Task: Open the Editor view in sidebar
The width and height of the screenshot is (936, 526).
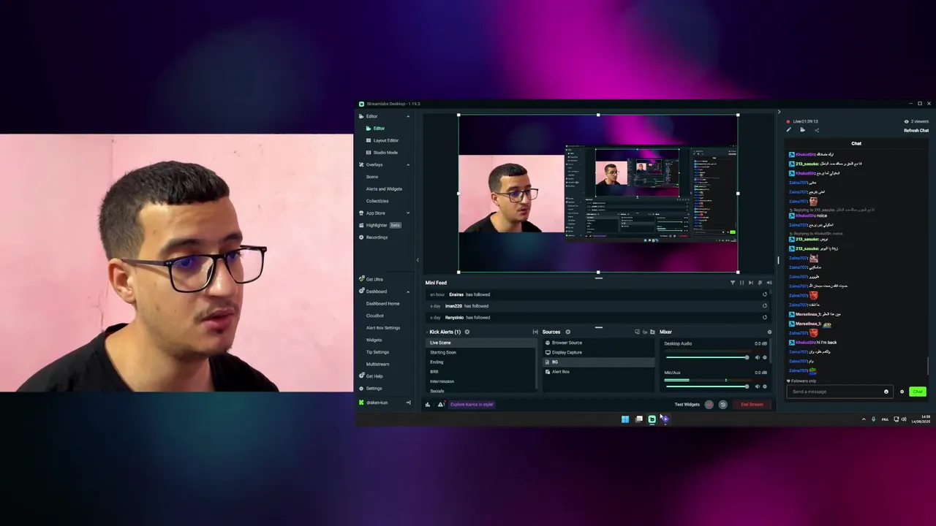Action: click(379, 129)
